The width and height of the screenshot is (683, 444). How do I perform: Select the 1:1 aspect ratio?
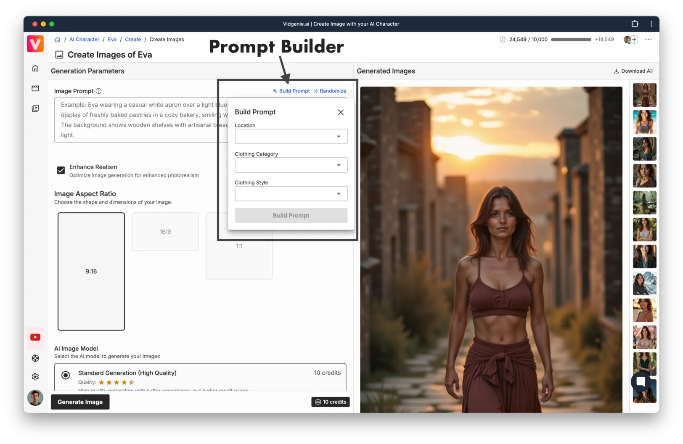click(x=239, y=246)
